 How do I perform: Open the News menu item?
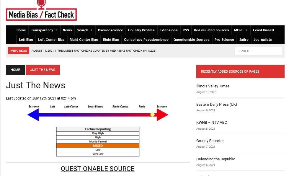tap(67, 30)
